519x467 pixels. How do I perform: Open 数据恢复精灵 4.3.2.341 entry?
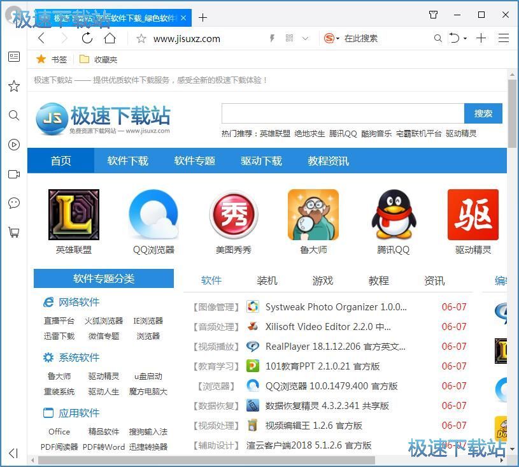tap(327, 406)
